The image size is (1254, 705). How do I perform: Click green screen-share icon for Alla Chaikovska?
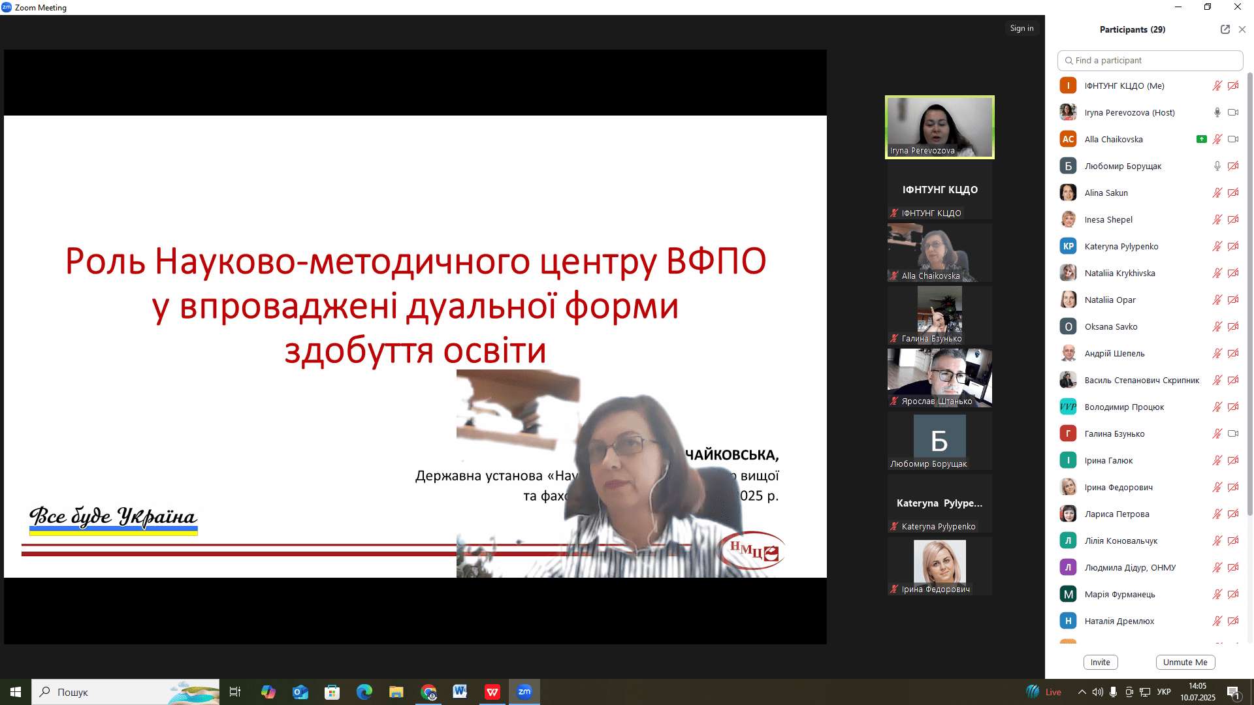(x=1201, y=139)
